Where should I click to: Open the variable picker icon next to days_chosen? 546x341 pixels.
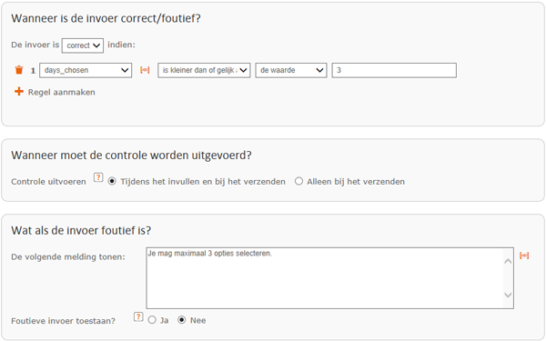[145, 70]
